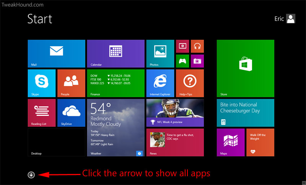Open the Weather tile for Redmond
The image size is (306, 185).
tap(116, 128)
